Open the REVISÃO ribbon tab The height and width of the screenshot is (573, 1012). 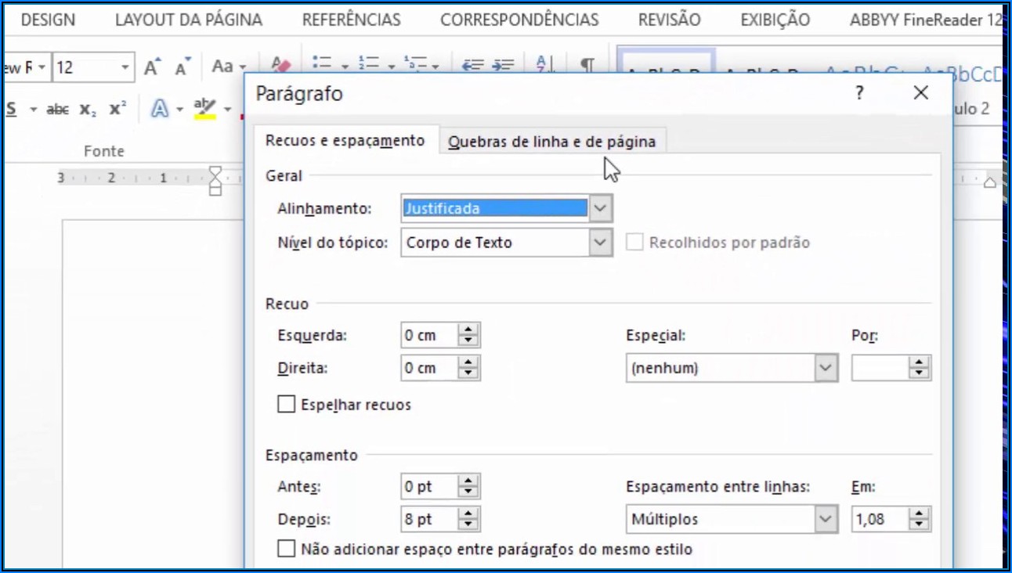[670, 20]
